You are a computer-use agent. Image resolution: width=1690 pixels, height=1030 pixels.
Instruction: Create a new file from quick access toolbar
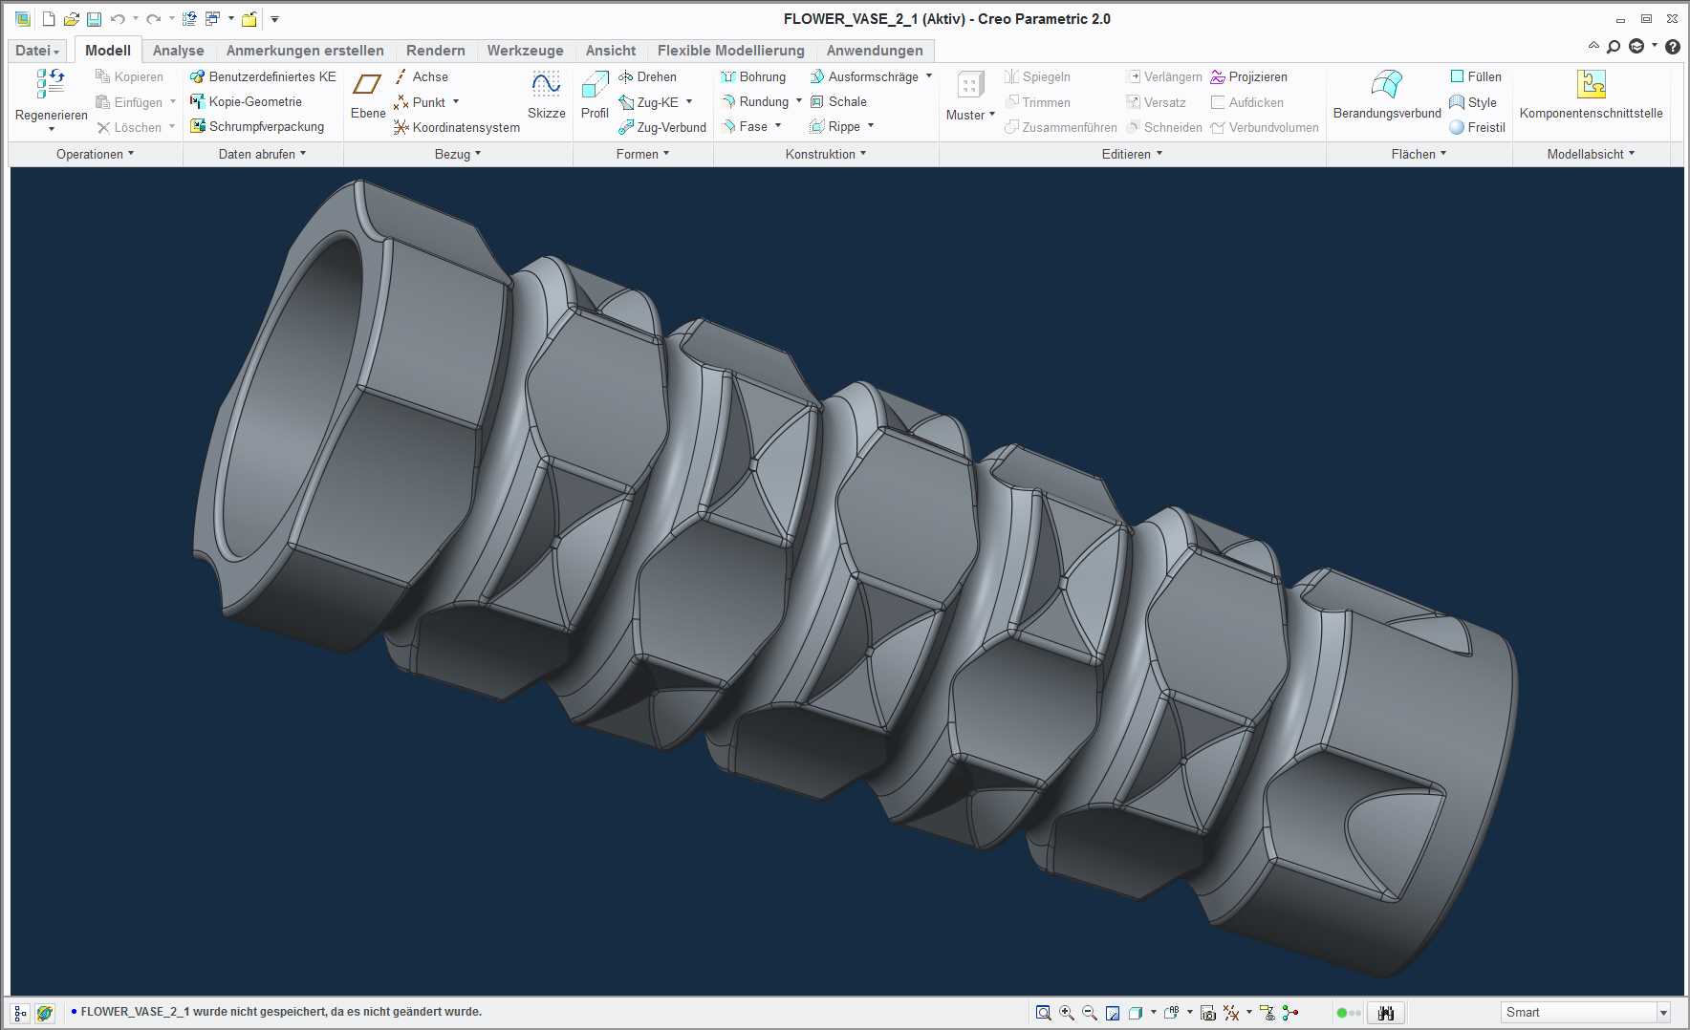point(48,19)
